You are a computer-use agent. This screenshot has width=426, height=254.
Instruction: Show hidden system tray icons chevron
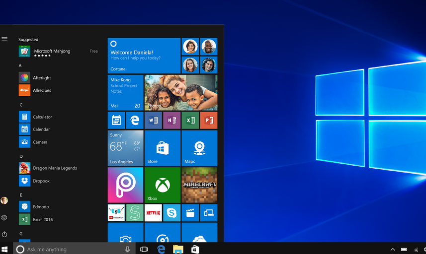pyautogui.click(x=393, y=250)
